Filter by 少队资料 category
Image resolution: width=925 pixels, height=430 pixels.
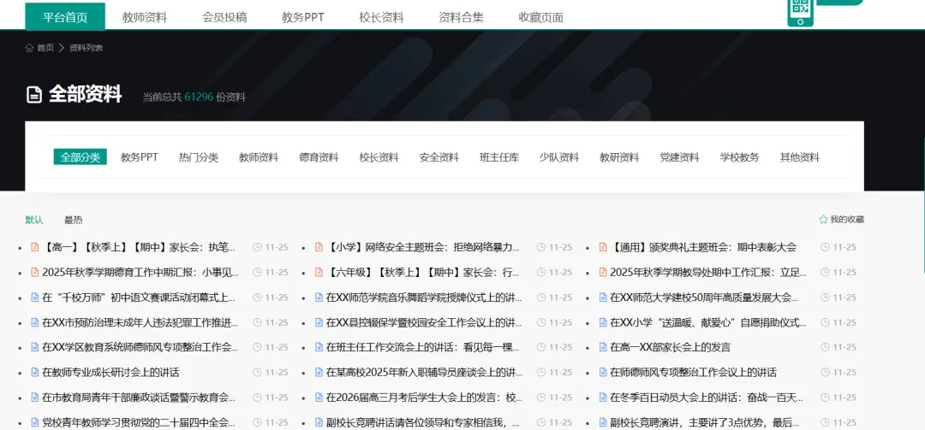coord(559,157)
